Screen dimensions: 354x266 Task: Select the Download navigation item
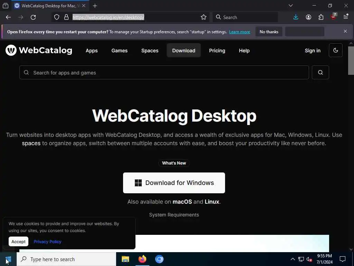click(184, 51)
